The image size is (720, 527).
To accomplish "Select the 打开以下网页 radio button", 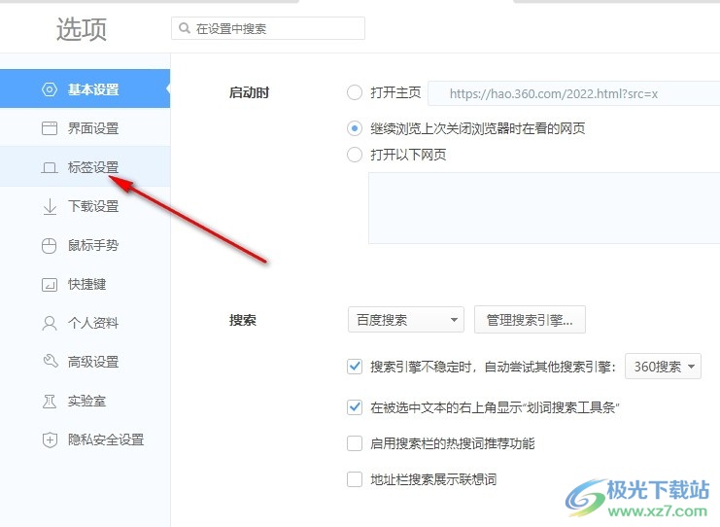I will point(354,155).
